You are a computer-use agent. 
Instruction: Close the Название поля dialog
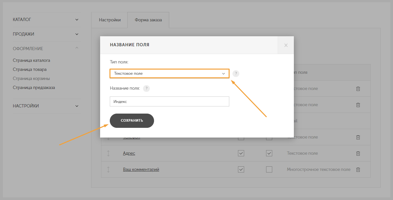tap(286, 45)
